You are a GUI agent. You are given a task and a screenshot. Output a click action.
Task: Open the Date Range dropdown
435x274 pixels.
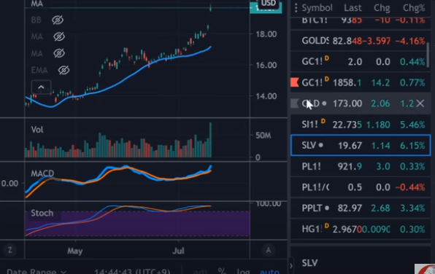[36, 271]
